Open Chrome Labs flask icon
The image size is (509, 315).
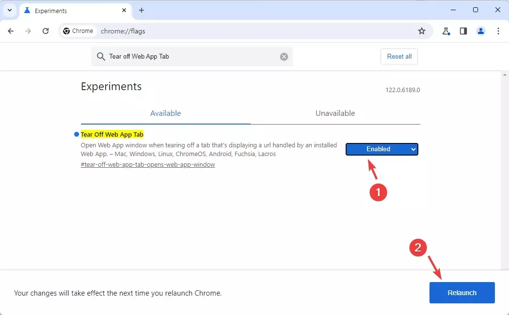tap(446, 31)
